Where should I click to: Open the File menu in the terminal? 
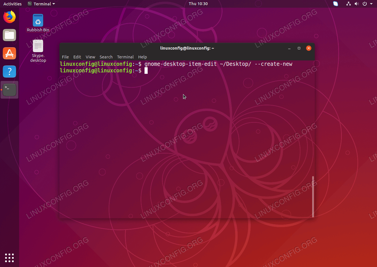(65, 57)
